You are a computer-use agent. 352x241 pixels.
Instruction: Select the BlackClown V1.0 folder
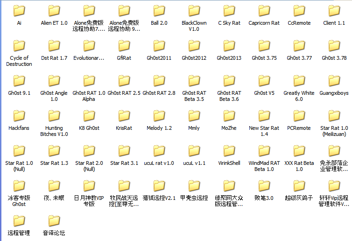pyautogui.click(x=194, y=11)
